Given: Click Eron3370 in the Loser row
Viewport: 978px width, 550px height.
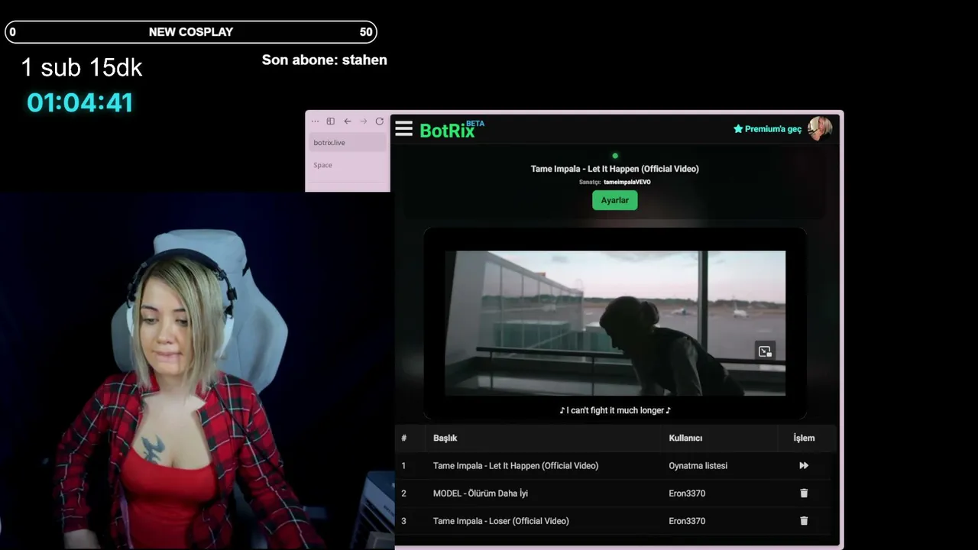Looking at the screenshot, I should pos(687,521).
